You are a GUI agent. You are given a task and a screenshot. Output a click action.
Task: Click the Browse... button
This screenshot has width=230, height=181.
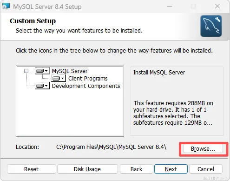[x=203, y=149]
